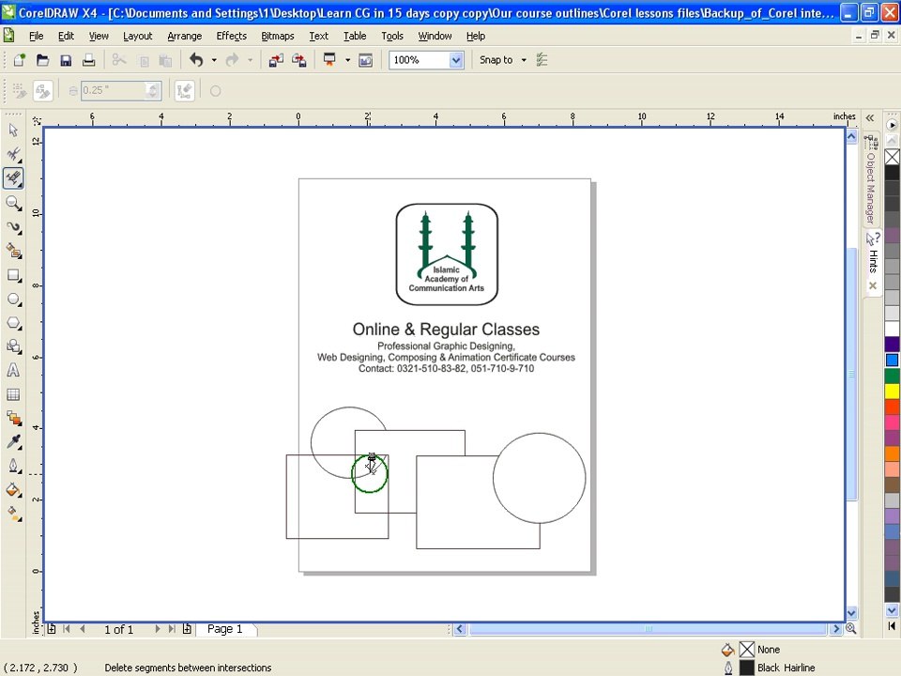The image size is (901, 676).
Task: Pick the blue color swatch
Action: (x=892, y=360)
